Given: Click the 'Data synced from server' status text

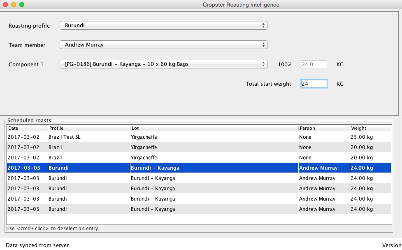Looking at the screenshot, I should (x=37, y=245).
